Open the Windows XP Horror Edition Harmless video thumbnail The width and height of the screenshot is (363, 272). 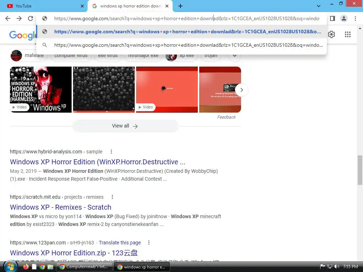[x=41, y=90]
